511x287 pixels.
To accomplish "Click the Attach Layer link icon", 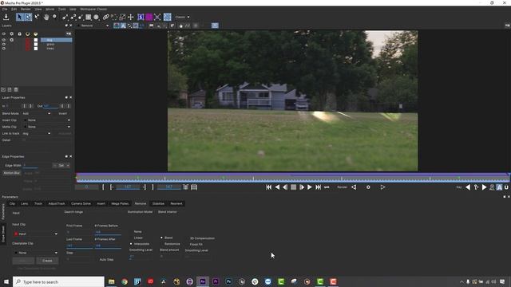I will [106, 17].
